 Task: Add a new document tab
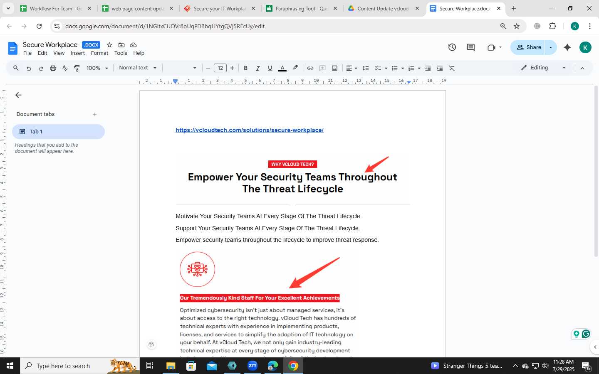click(x=95, y=114)
